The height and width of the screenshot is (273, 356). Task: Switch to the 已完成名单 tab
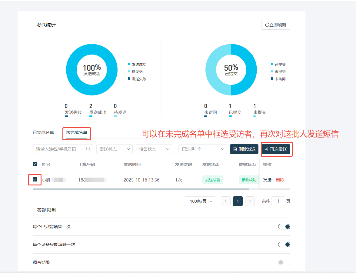click(43, 132)
